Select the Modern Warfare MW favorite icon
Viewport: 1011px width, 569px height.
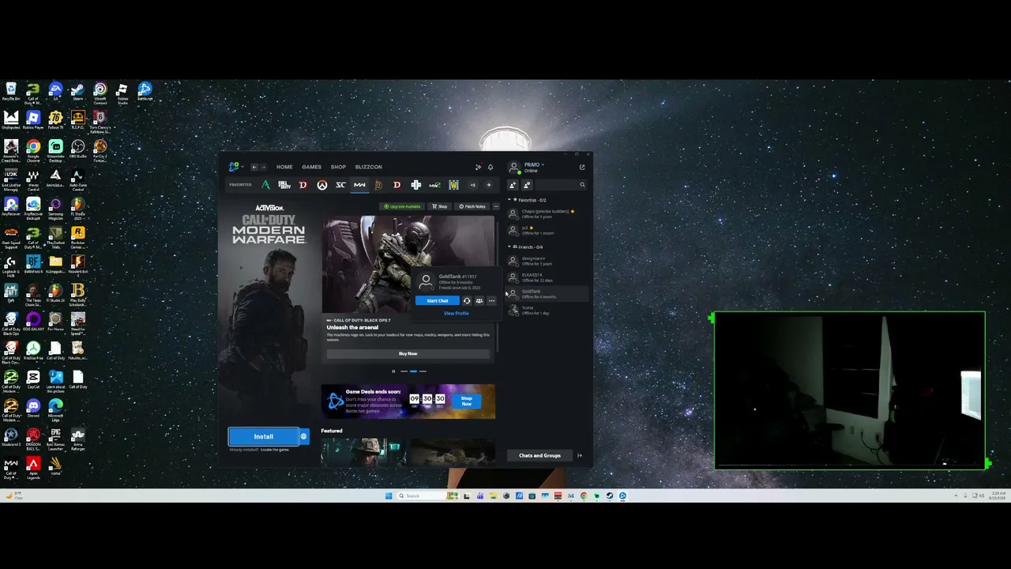click(359, 185)
